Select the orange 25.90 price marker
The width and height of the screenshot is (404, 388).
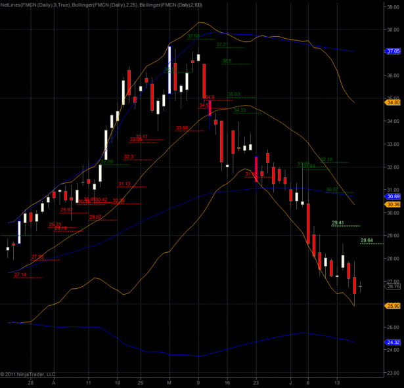tap(393, 306)
